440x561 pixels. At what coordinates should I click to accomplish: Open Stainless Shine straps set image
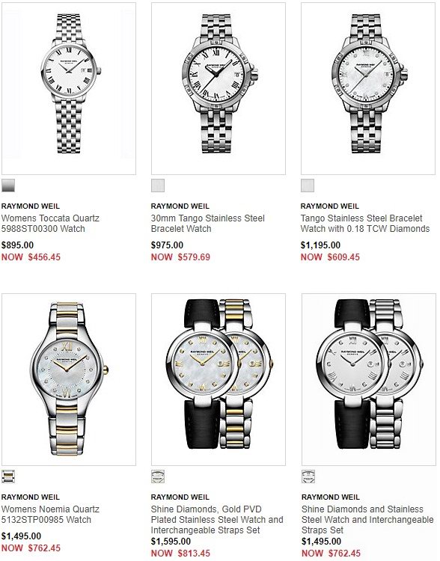point(369,379)
